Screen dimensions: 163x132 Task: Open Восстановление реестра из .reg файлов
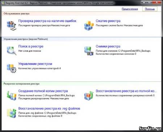coord(49,108)
